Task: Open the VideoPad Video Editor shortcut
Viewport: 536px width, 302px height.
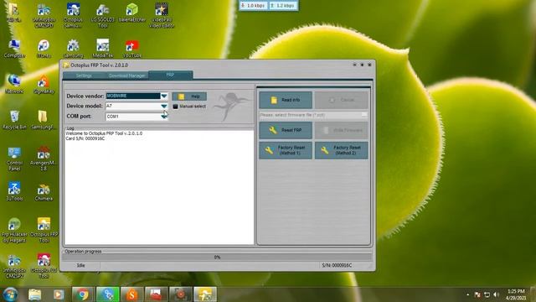Action: click(162, 15)
